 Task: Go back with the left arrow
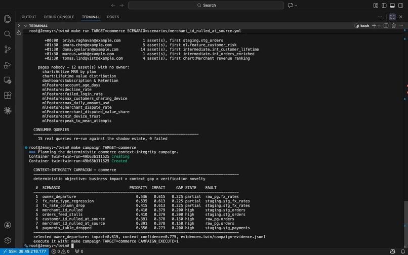pyautogui.click(x=113, y=5)
